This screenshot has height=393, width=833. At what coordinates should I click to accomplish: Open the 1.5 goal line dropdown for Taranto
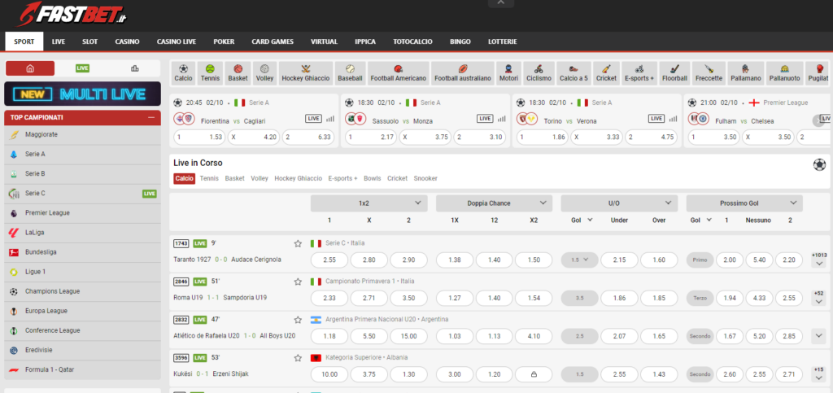(x=579, y=260)
